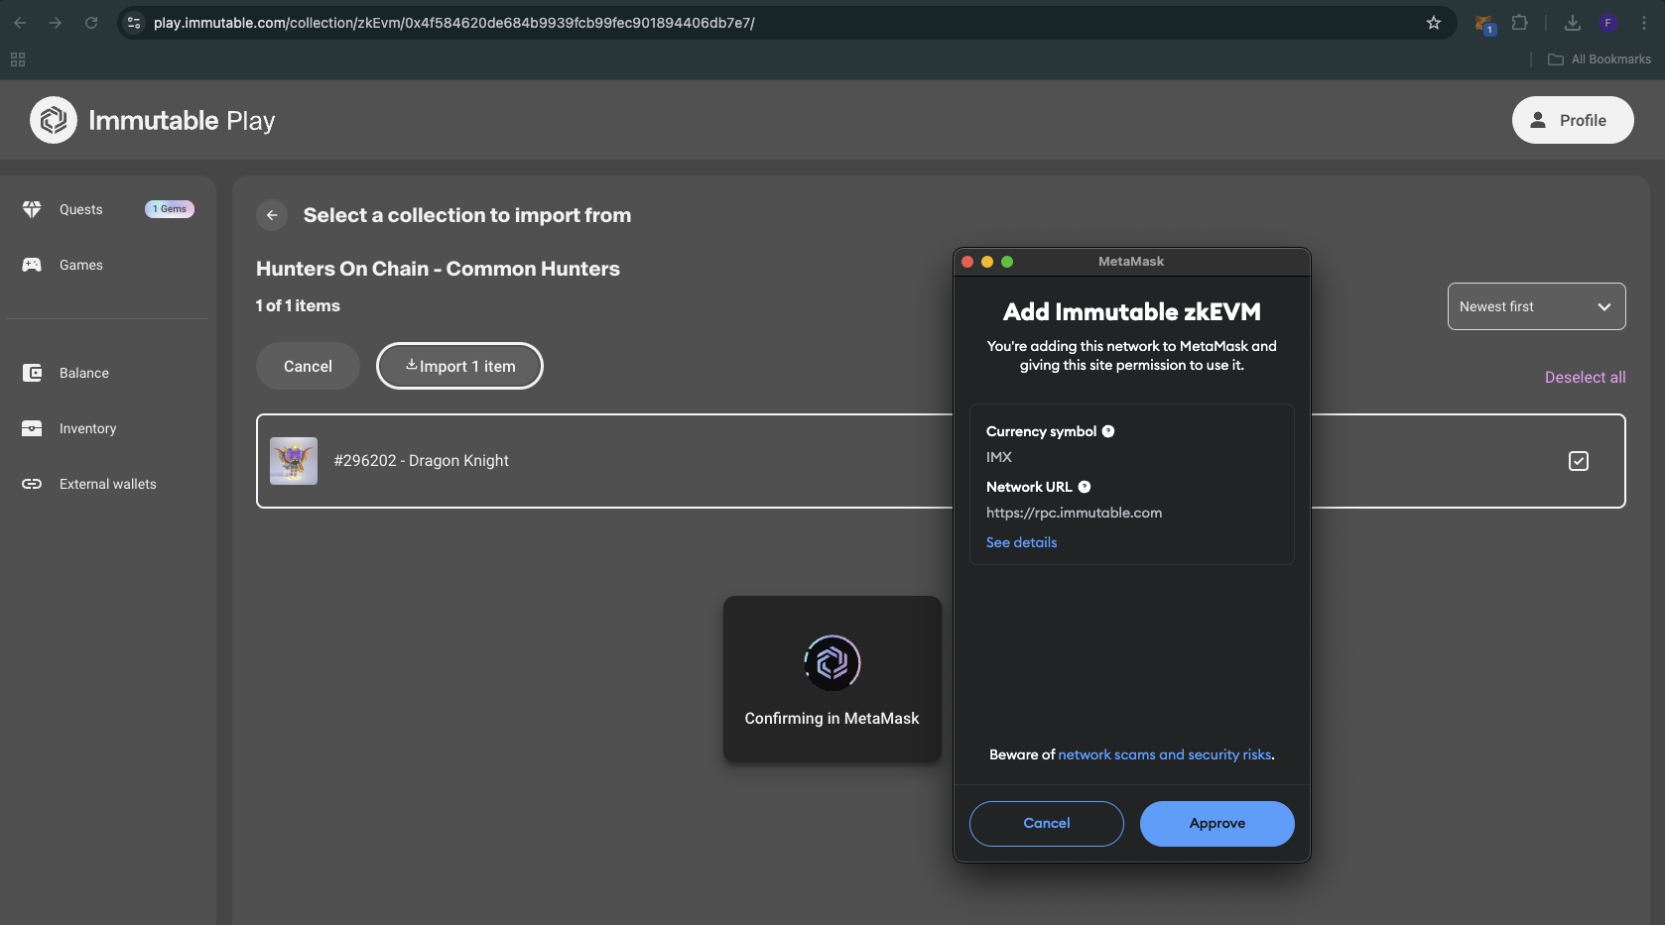Click the 1 Gems badge
Image resolution: width=1665 pixels, height=925 pixels.
click(170, 209)
